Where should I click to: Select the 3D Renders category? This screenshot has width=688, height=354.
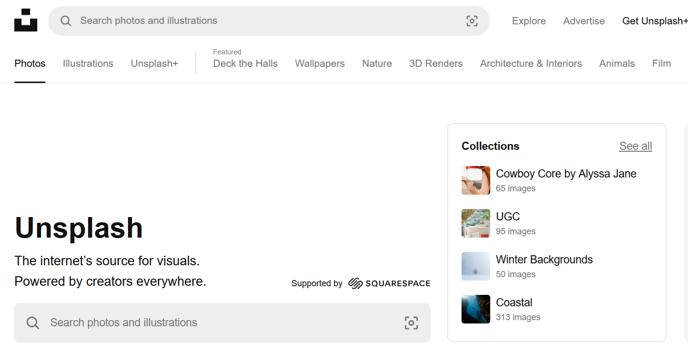pyautogui.click(x=436, y=63)
